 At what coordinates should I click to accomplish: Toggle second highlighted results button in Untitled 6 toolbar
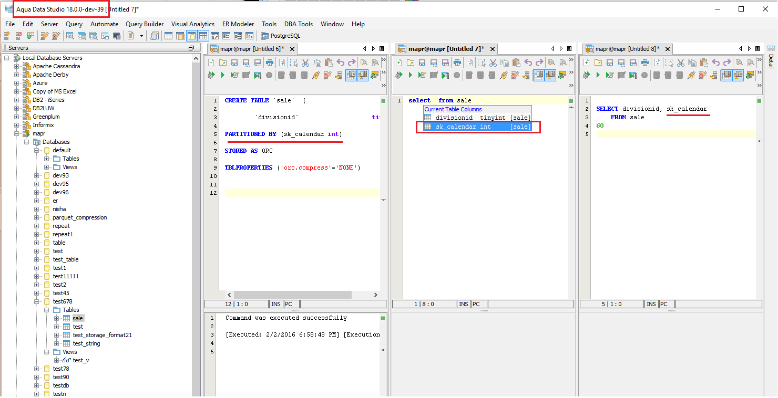click(x=363, y=75)
